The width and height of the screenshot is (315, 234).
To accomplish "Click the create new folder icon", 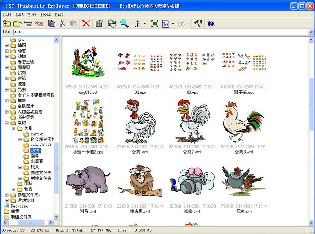I will point(18,24).
